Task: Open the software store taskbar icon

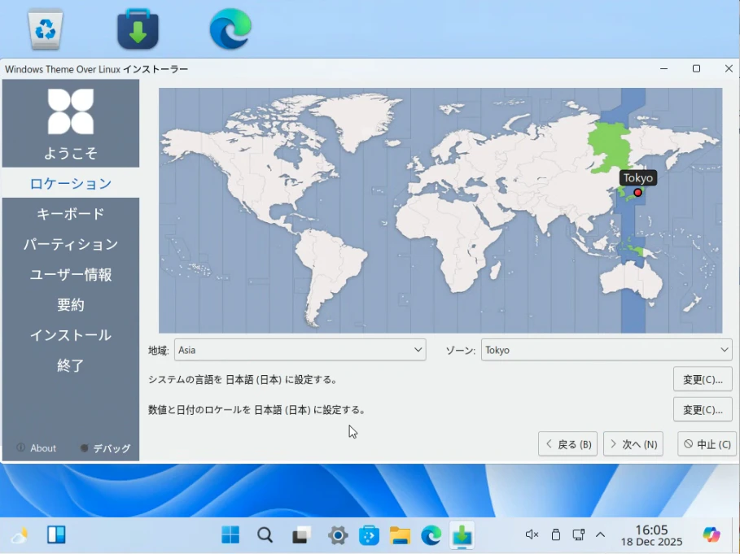Action: pos(369,535)
